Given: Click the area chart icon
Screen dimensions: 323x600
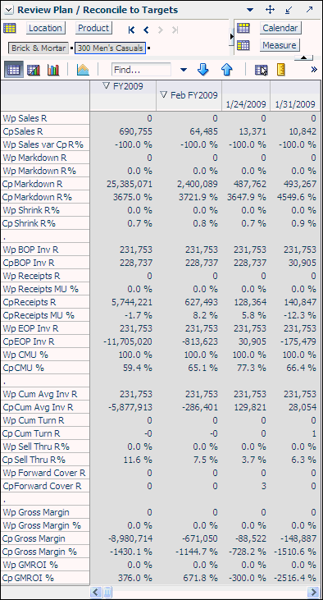Looking at the screenshot, I should click(x=83, y=70).
